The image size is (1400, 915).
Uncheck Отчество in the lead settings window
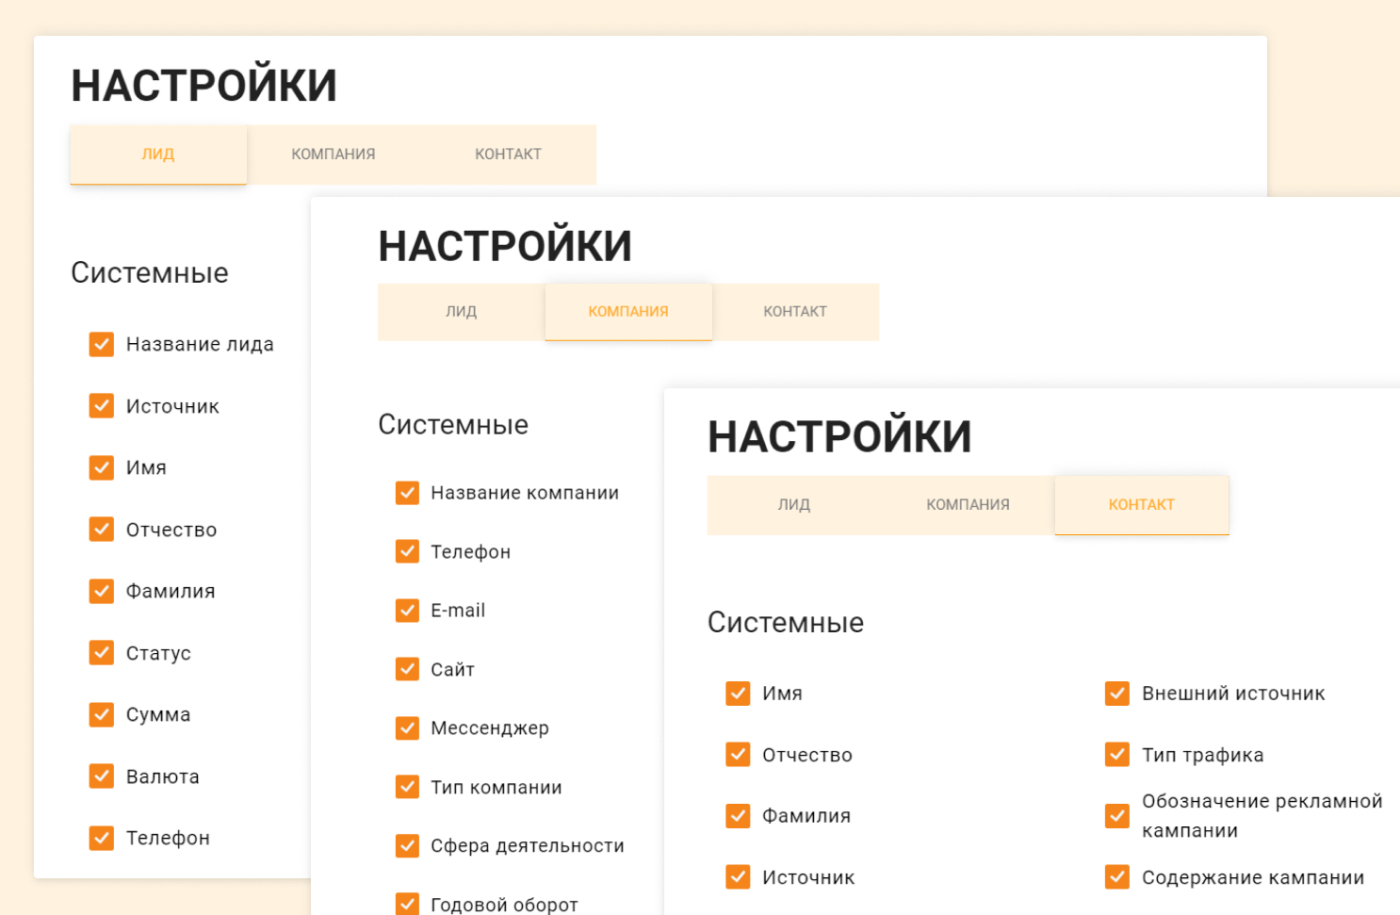tap(102, 530)
